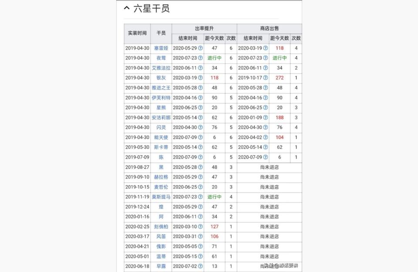Screen dimensions: 418x272
Task: Open the 夜莺 operator link
Action: click(161, 58)
